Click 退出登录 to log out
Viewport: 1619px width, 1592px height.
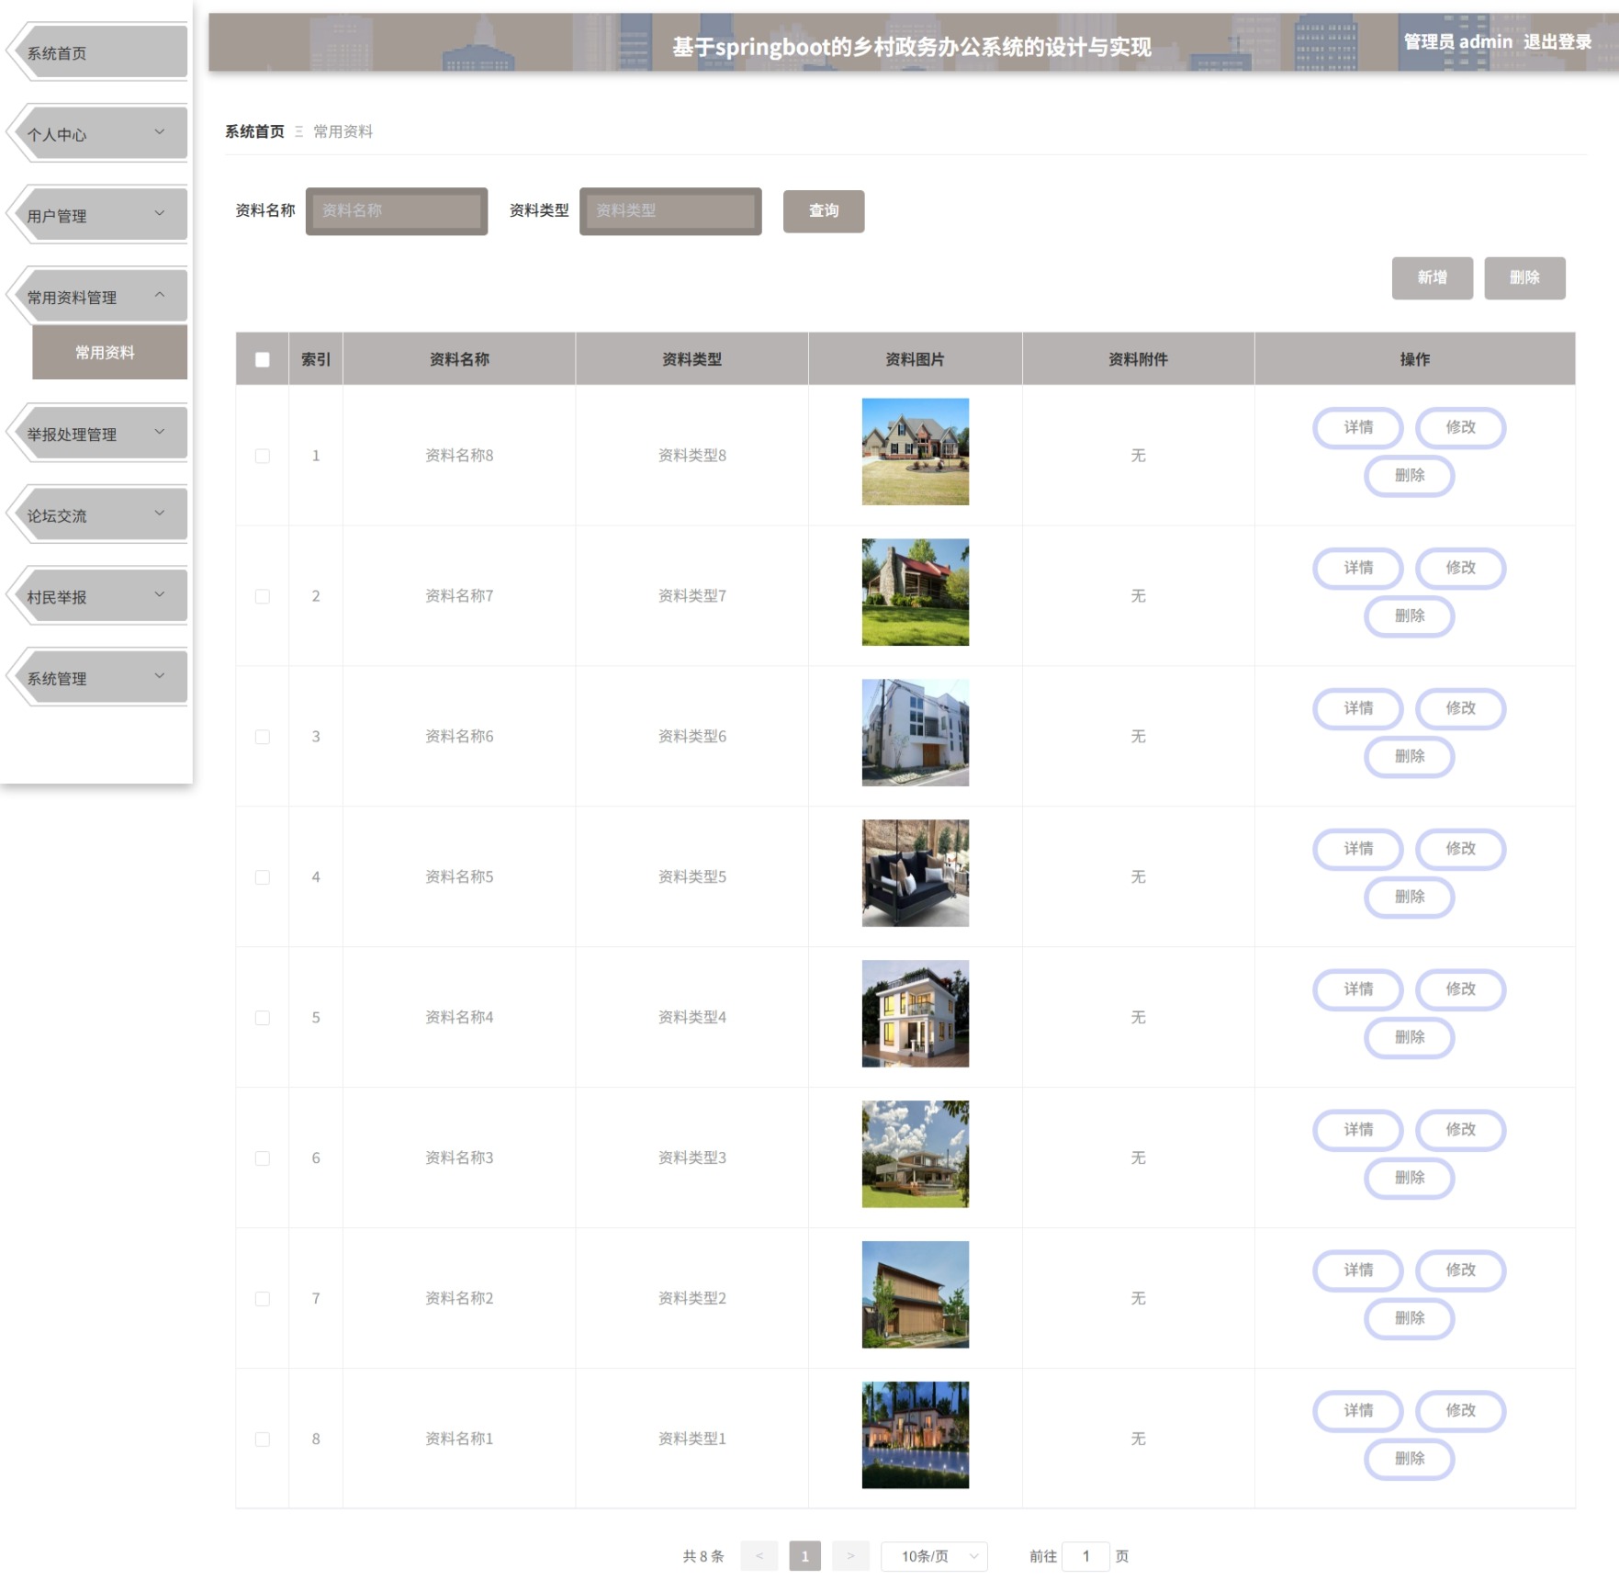pyautogui.click(x=1557, y=41)
